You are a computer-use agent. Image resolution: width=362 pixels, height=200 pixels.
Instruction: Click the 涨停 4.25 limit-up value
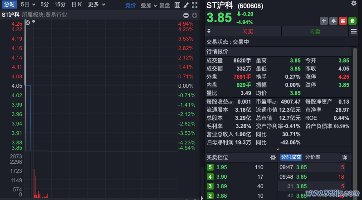click(x=344, y=77)
